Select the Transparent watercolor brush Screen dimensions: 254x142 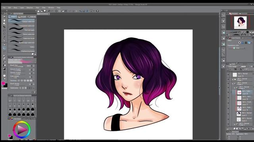21,25
